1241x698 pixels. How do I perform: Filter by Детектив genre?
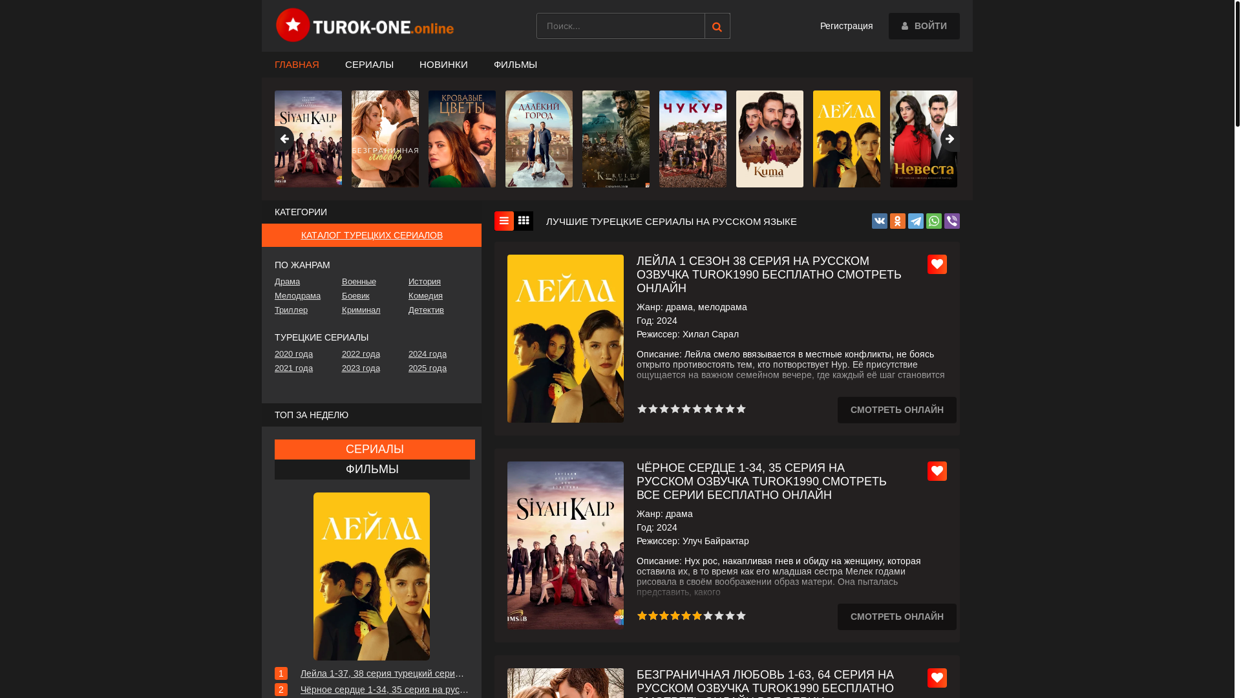(x=426, y=310)
